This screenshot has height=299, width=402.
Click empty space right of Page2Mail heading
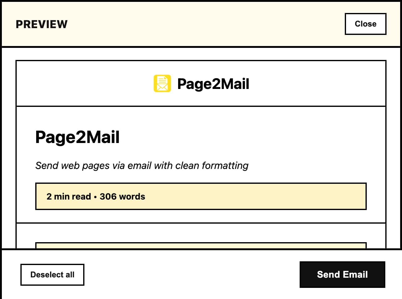tap(247, 137)
